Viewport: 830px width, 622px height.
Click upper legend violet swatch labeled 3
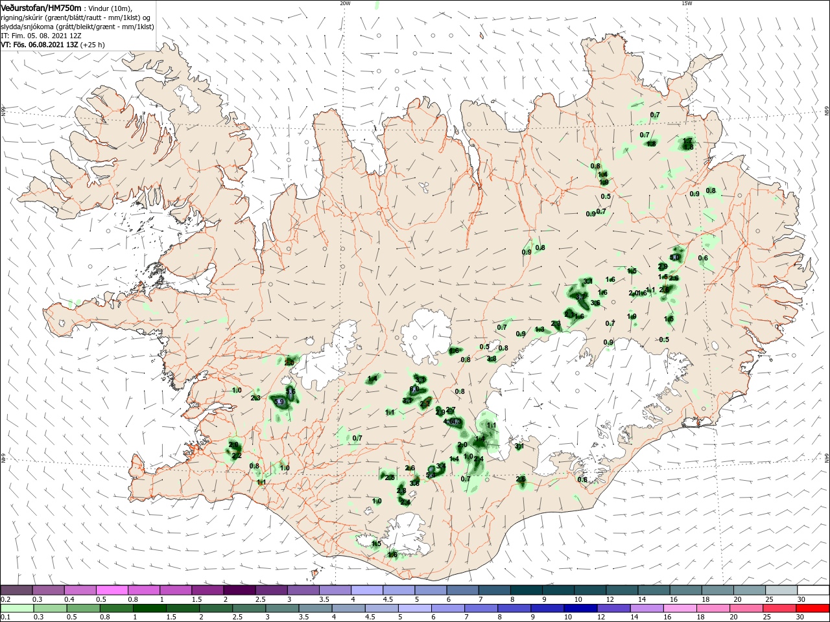coord(303,590)
